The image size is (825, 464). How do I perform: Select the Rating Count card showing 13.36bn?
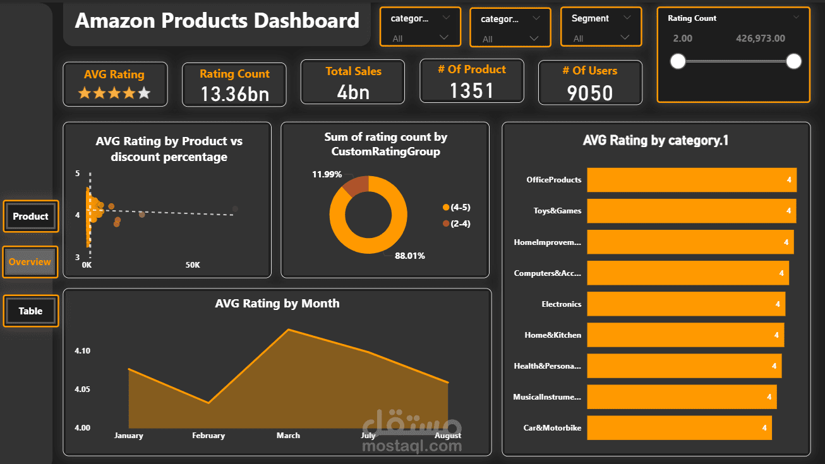234,85
